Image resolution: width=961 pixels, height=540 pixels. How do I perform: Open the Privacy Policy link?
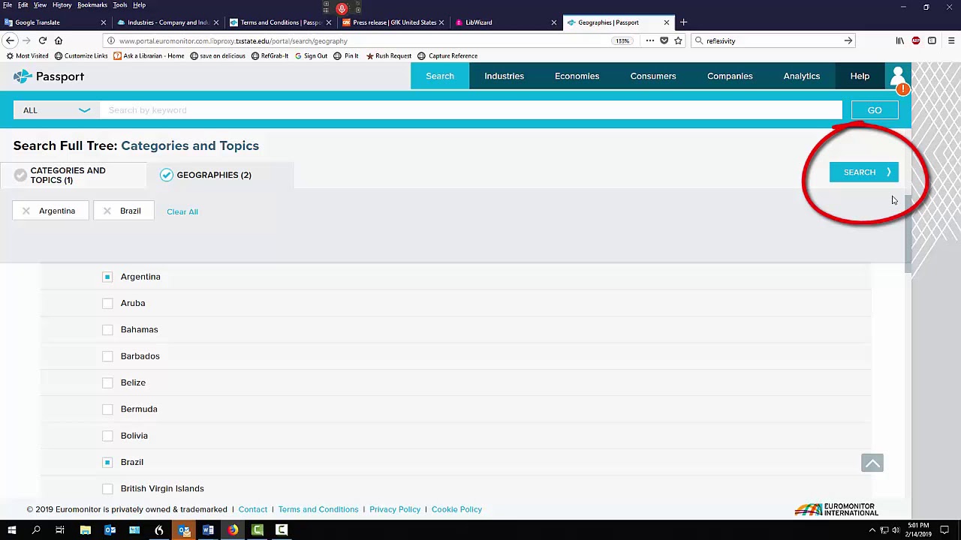click(395, 509)
